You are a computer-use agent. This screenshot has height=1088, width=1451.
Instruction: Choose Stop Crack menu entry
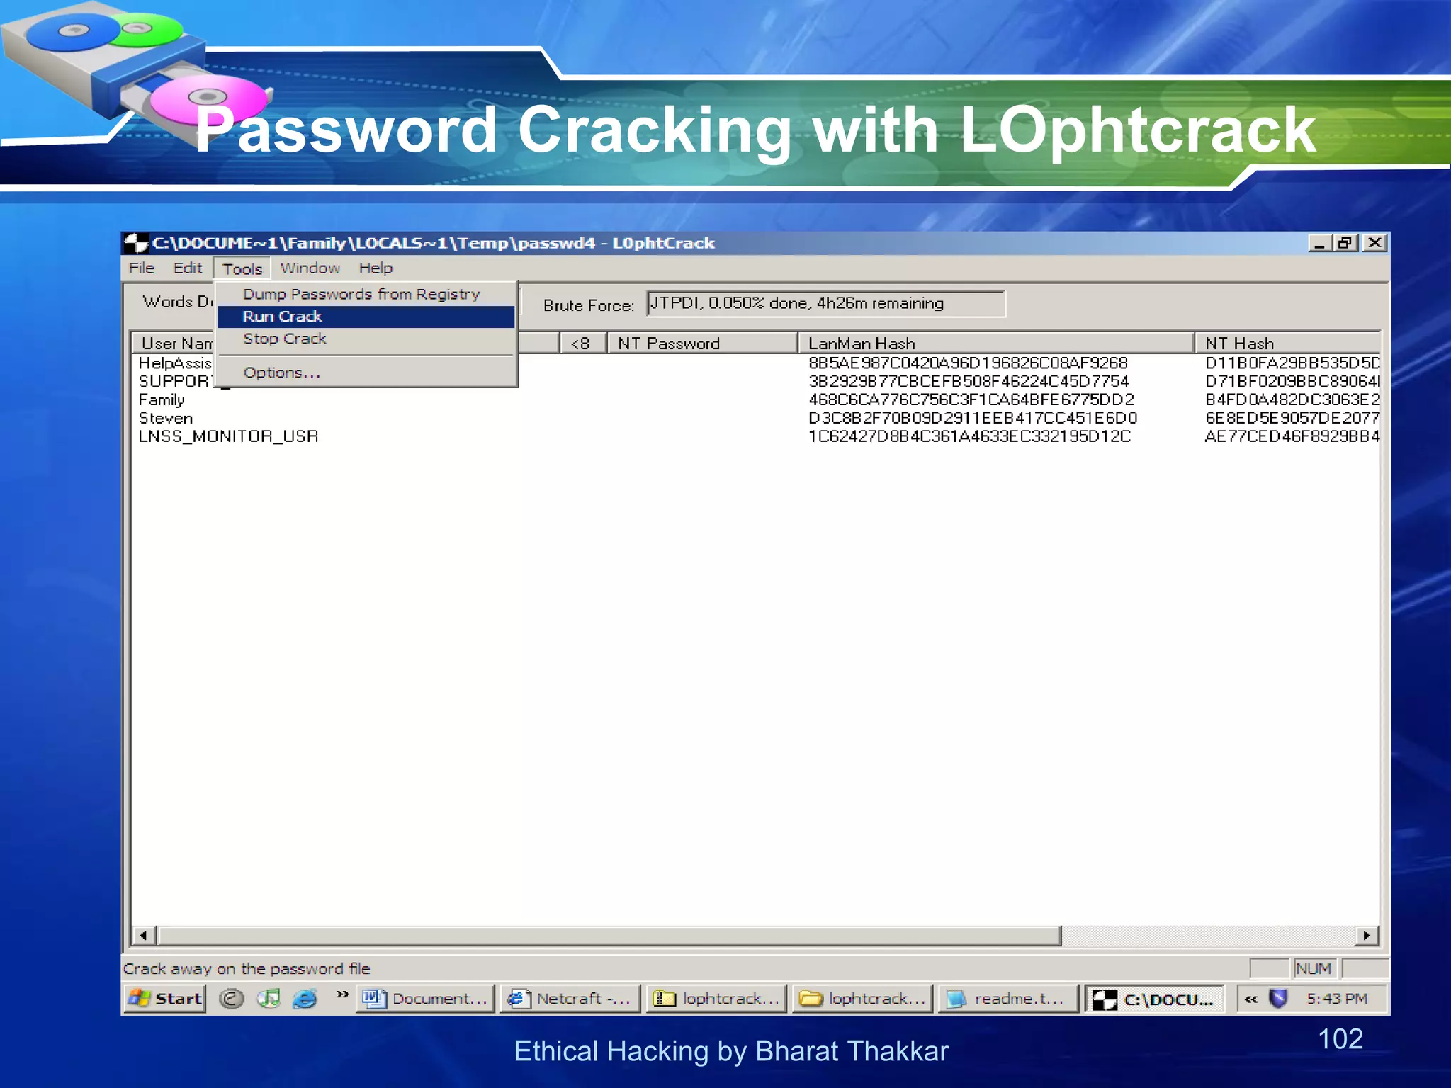[285, 339]
